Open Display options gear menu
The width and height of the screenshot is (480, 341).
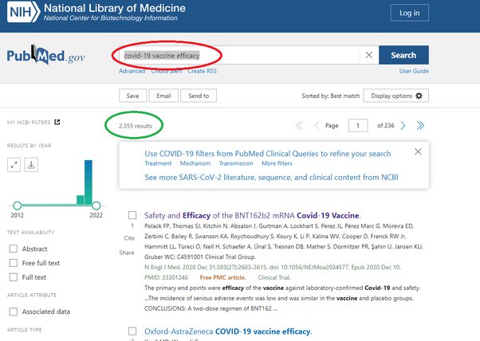click(x=395, y=96)
